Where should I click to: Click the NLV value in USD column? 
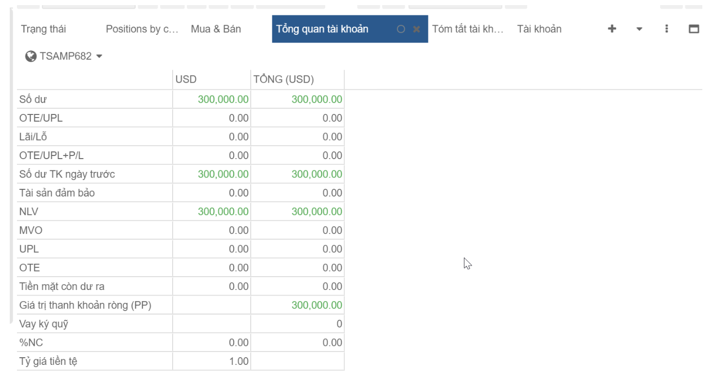(x=223, y=212)
